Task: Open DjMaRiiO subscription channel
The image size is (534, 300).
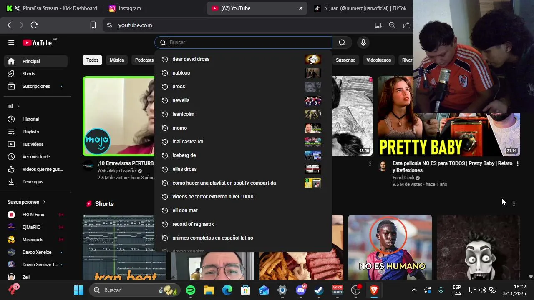Action: [36, 227]
